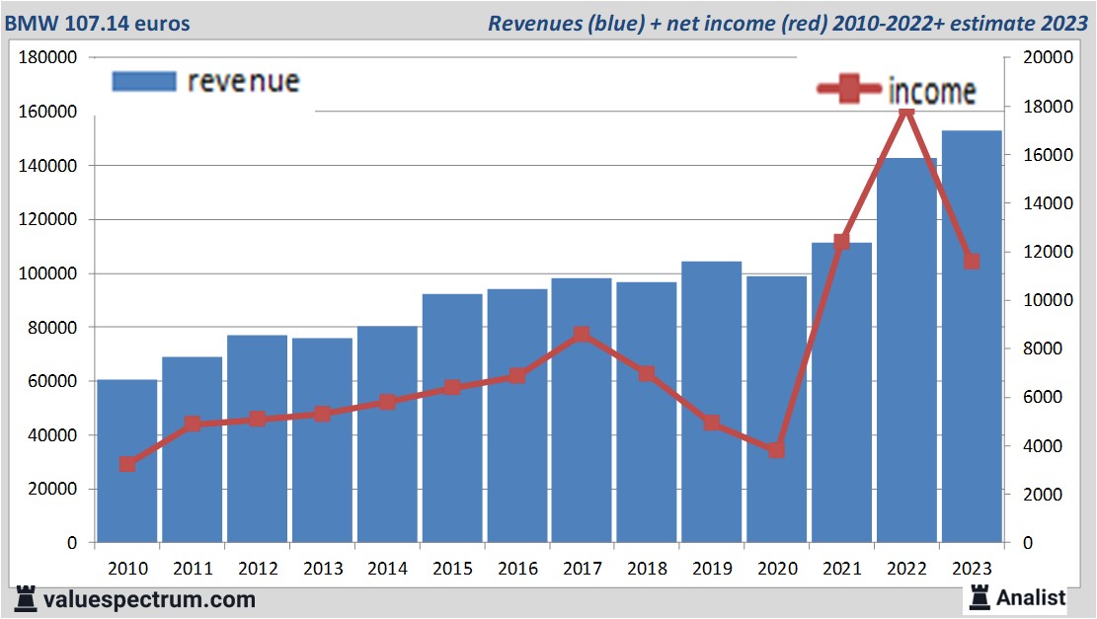Click the Analist label text

1031,597
